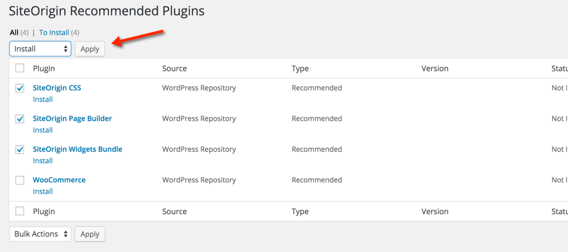Click Install under SiteOrigin Widgets Bundle

point(42,160)
